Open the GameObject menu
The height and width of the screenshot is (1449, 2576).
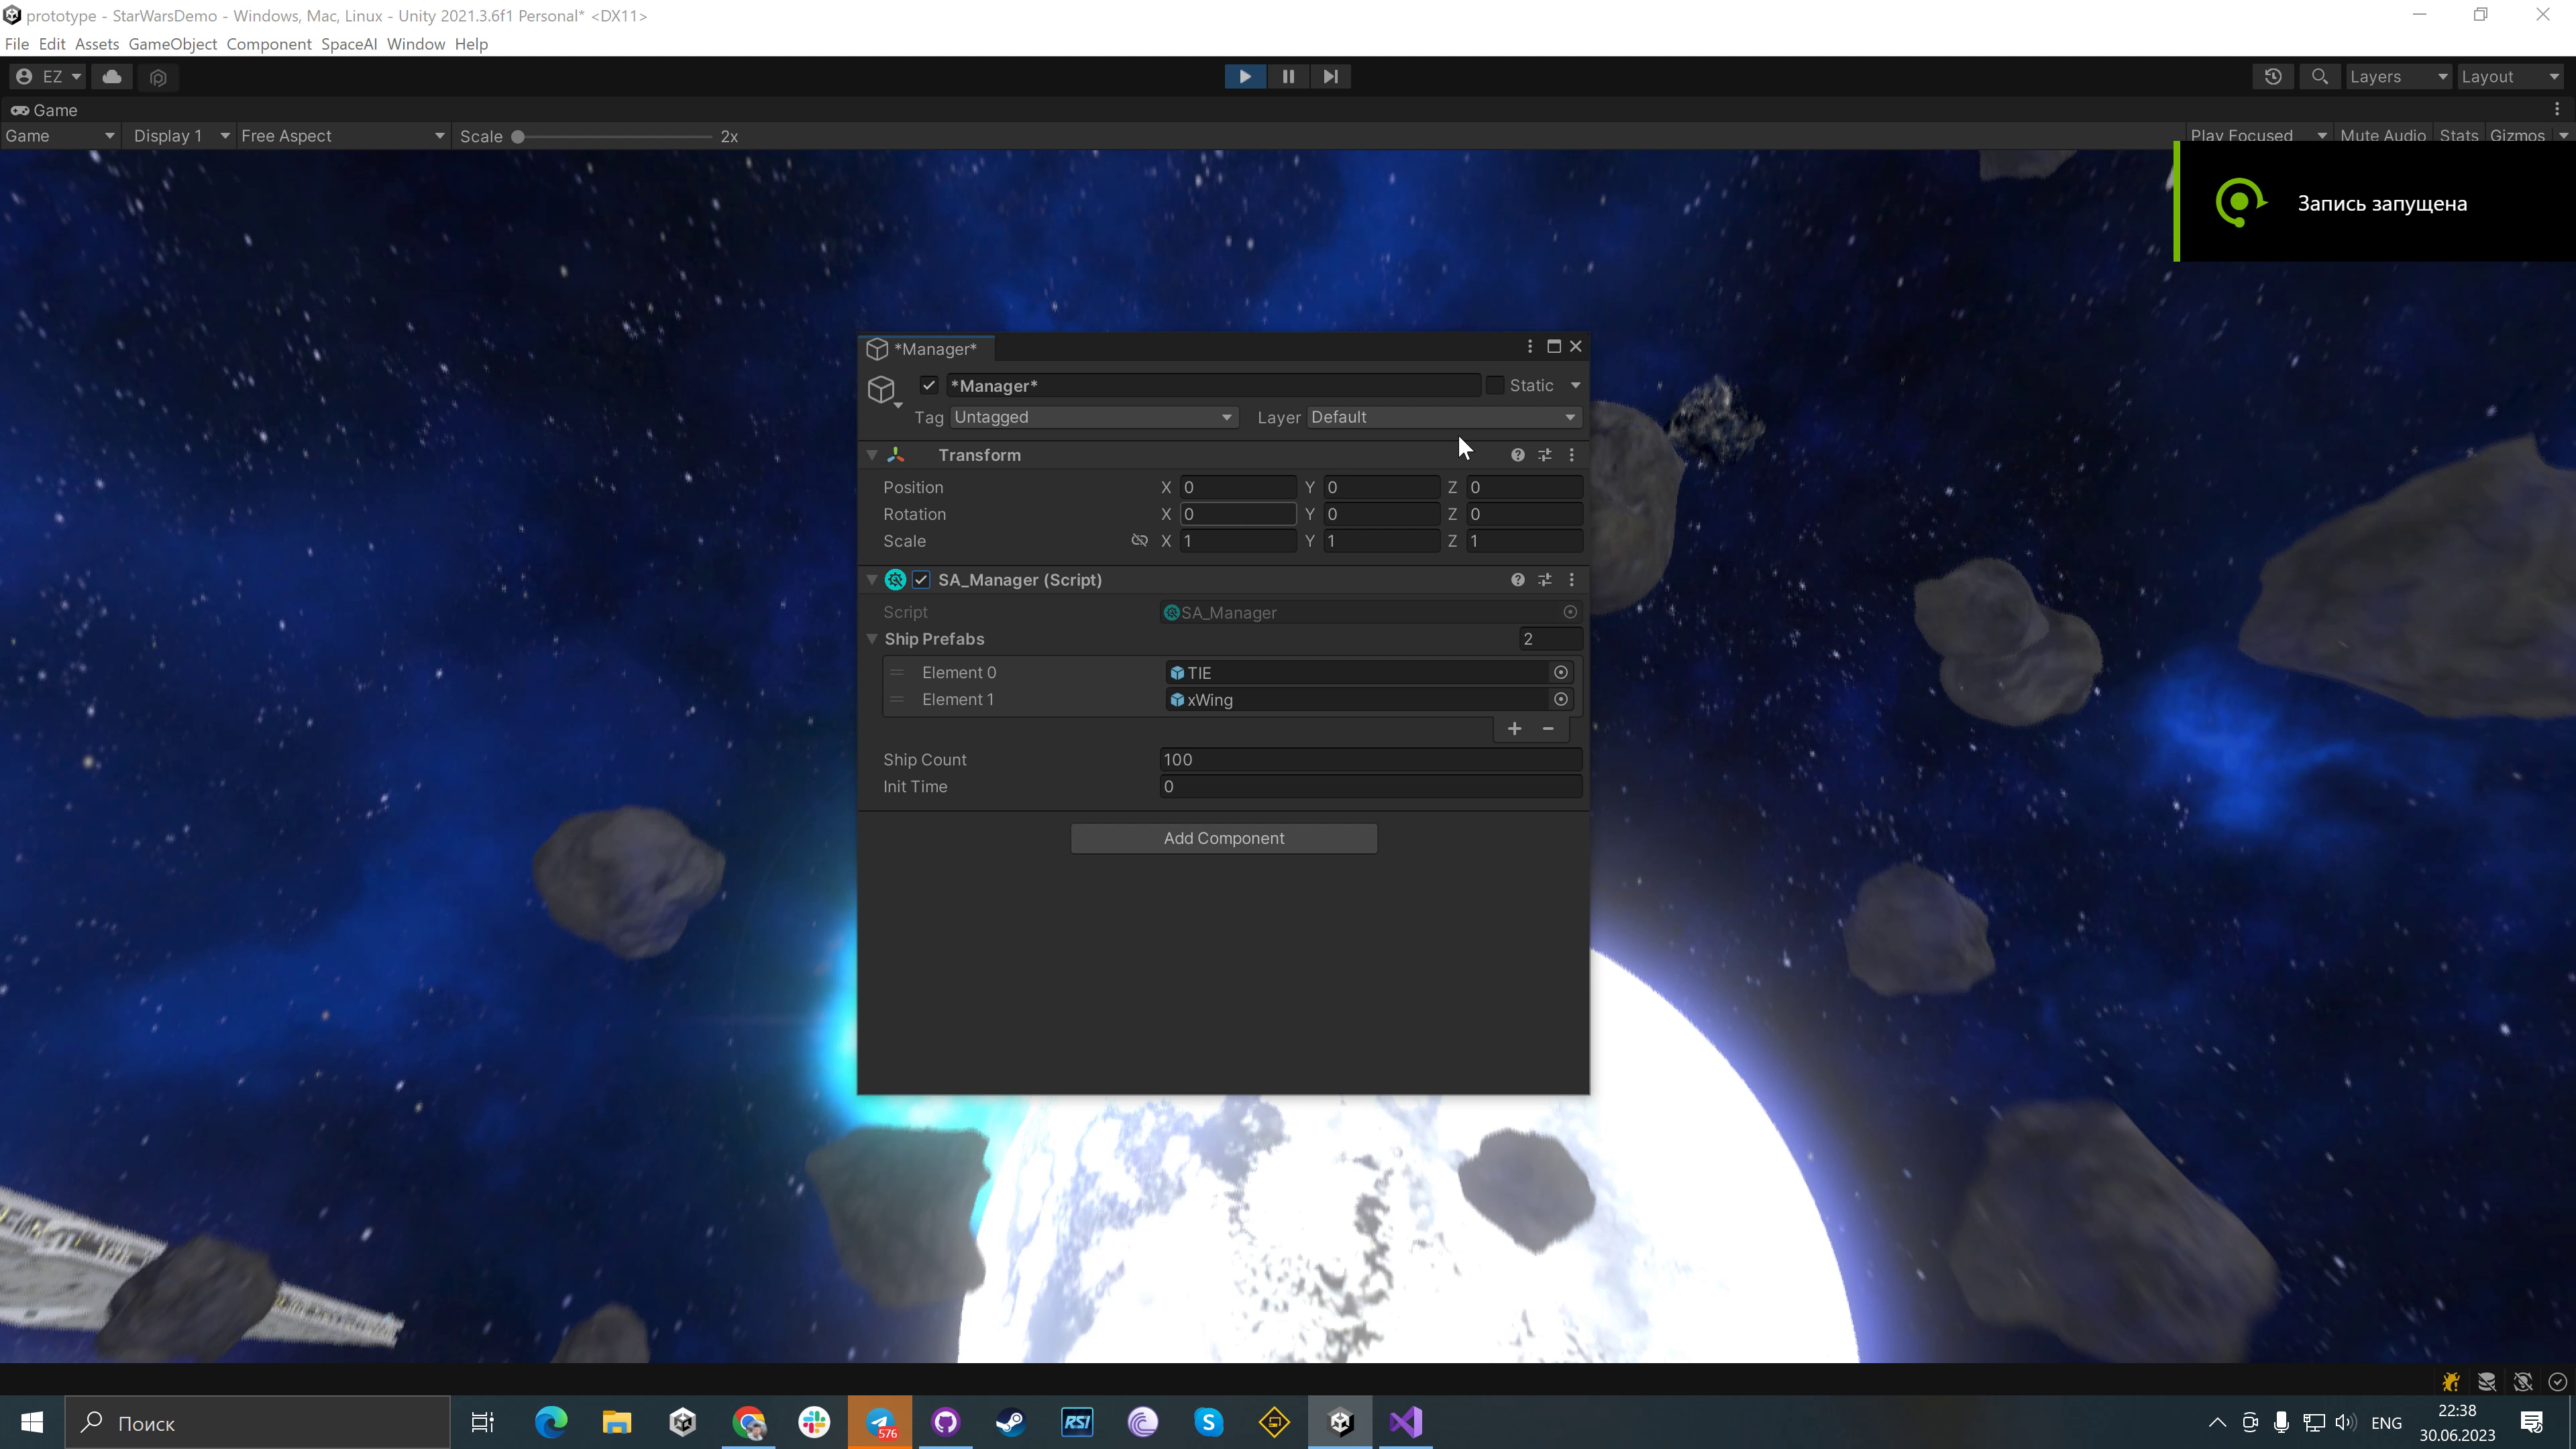click(x=172, y=44)
